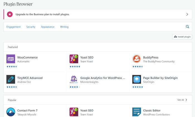The image size is (195, 117).
Task: Open the upgrade banner chevron arrow
Action: pos(187,14)
